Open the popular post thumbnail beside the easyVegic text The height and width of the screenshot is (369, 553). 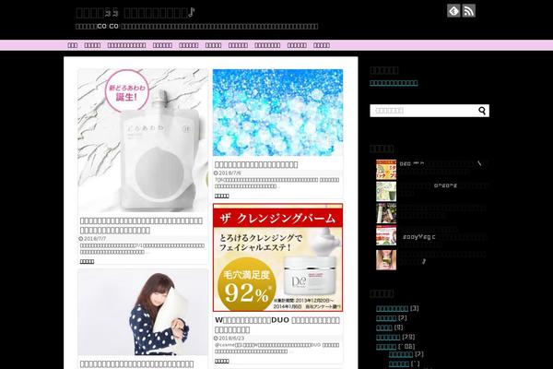[x=386, y=235]
